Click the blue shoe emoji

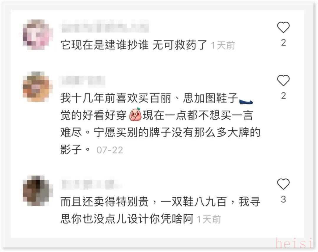coord(246,101)
